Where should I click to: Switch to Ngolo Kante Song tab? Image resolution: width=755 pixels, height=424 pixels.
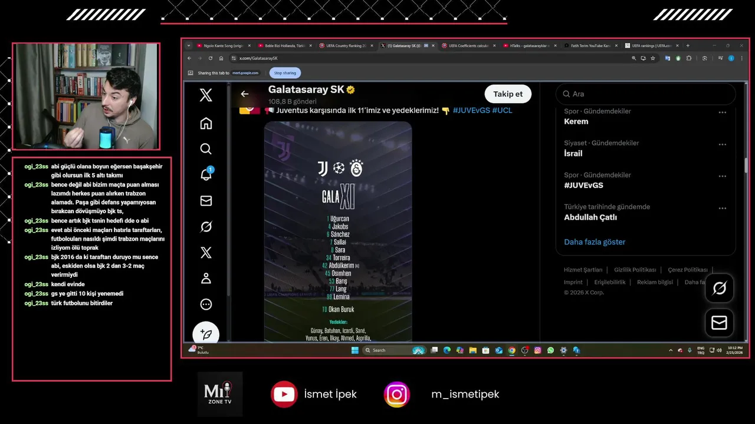(223, 45)
